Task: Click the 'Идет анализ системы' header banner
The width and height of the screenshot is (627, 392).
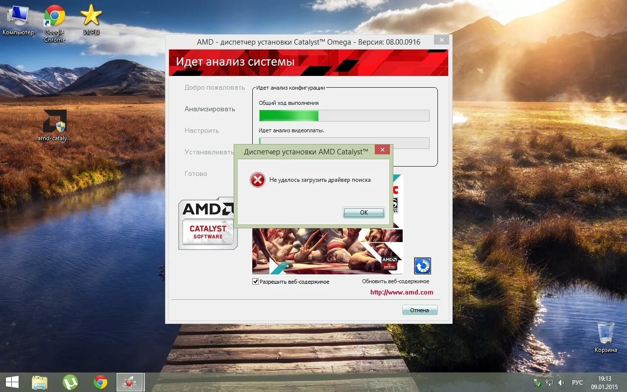Action: point(309,62)
